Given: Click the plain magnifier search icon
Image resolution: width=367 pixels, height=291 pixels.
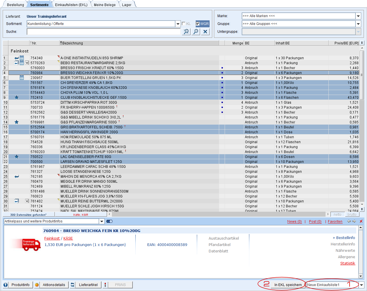Looking at the screenshot, I should (x=196, y=32).
